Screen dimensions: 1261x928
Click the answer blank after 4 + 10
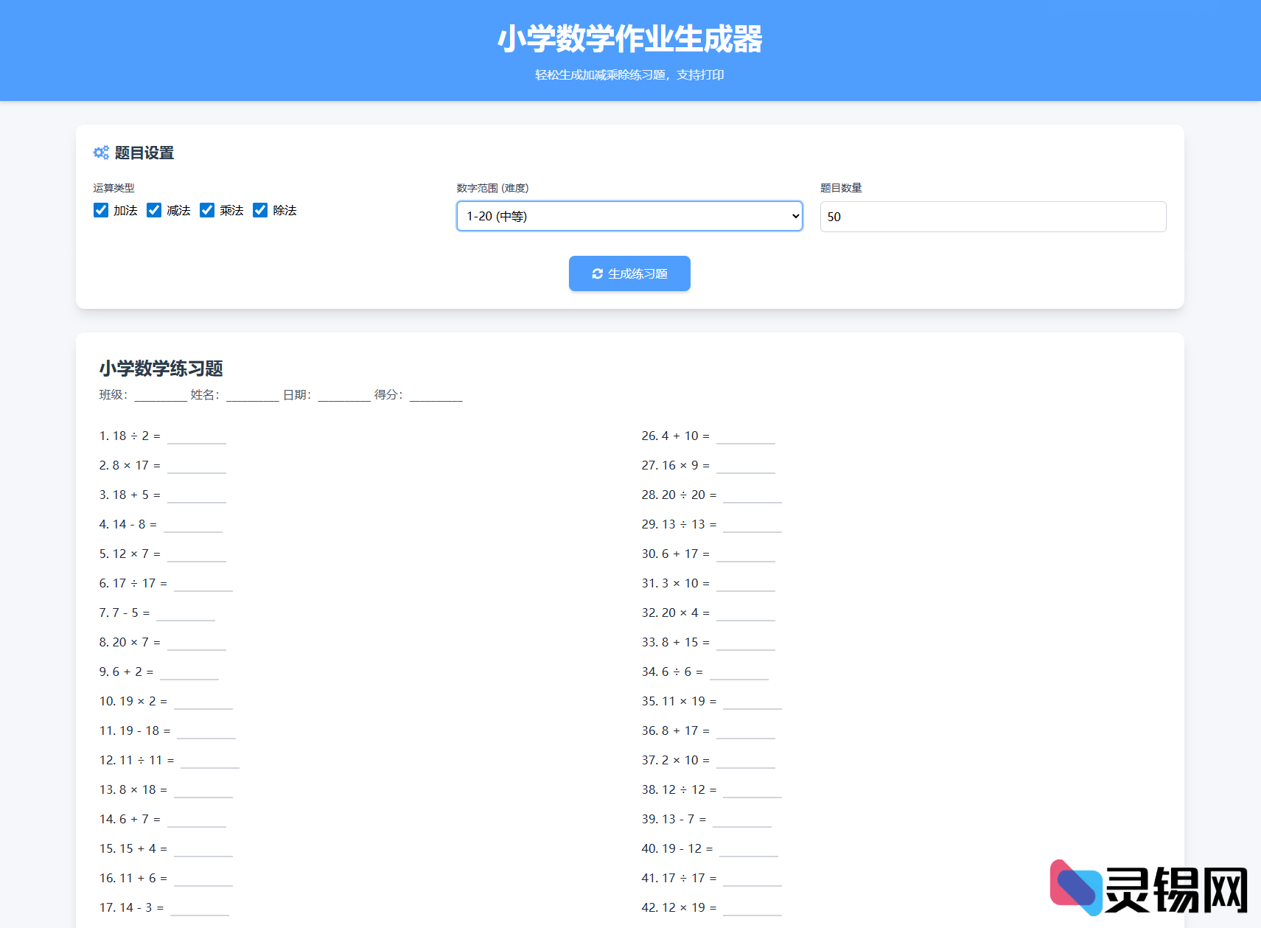[745, 439]
